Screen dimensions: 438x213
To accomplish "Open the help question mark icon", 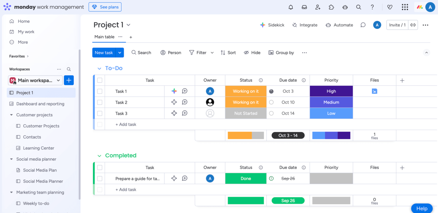I will (372, 7).
